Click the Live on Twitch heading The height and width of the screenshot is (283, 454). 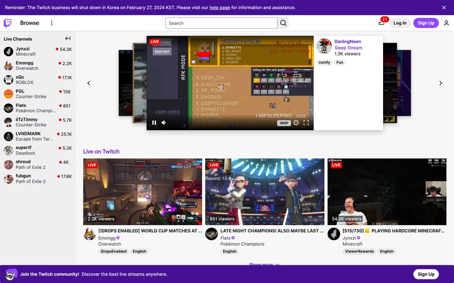[101, 151]
